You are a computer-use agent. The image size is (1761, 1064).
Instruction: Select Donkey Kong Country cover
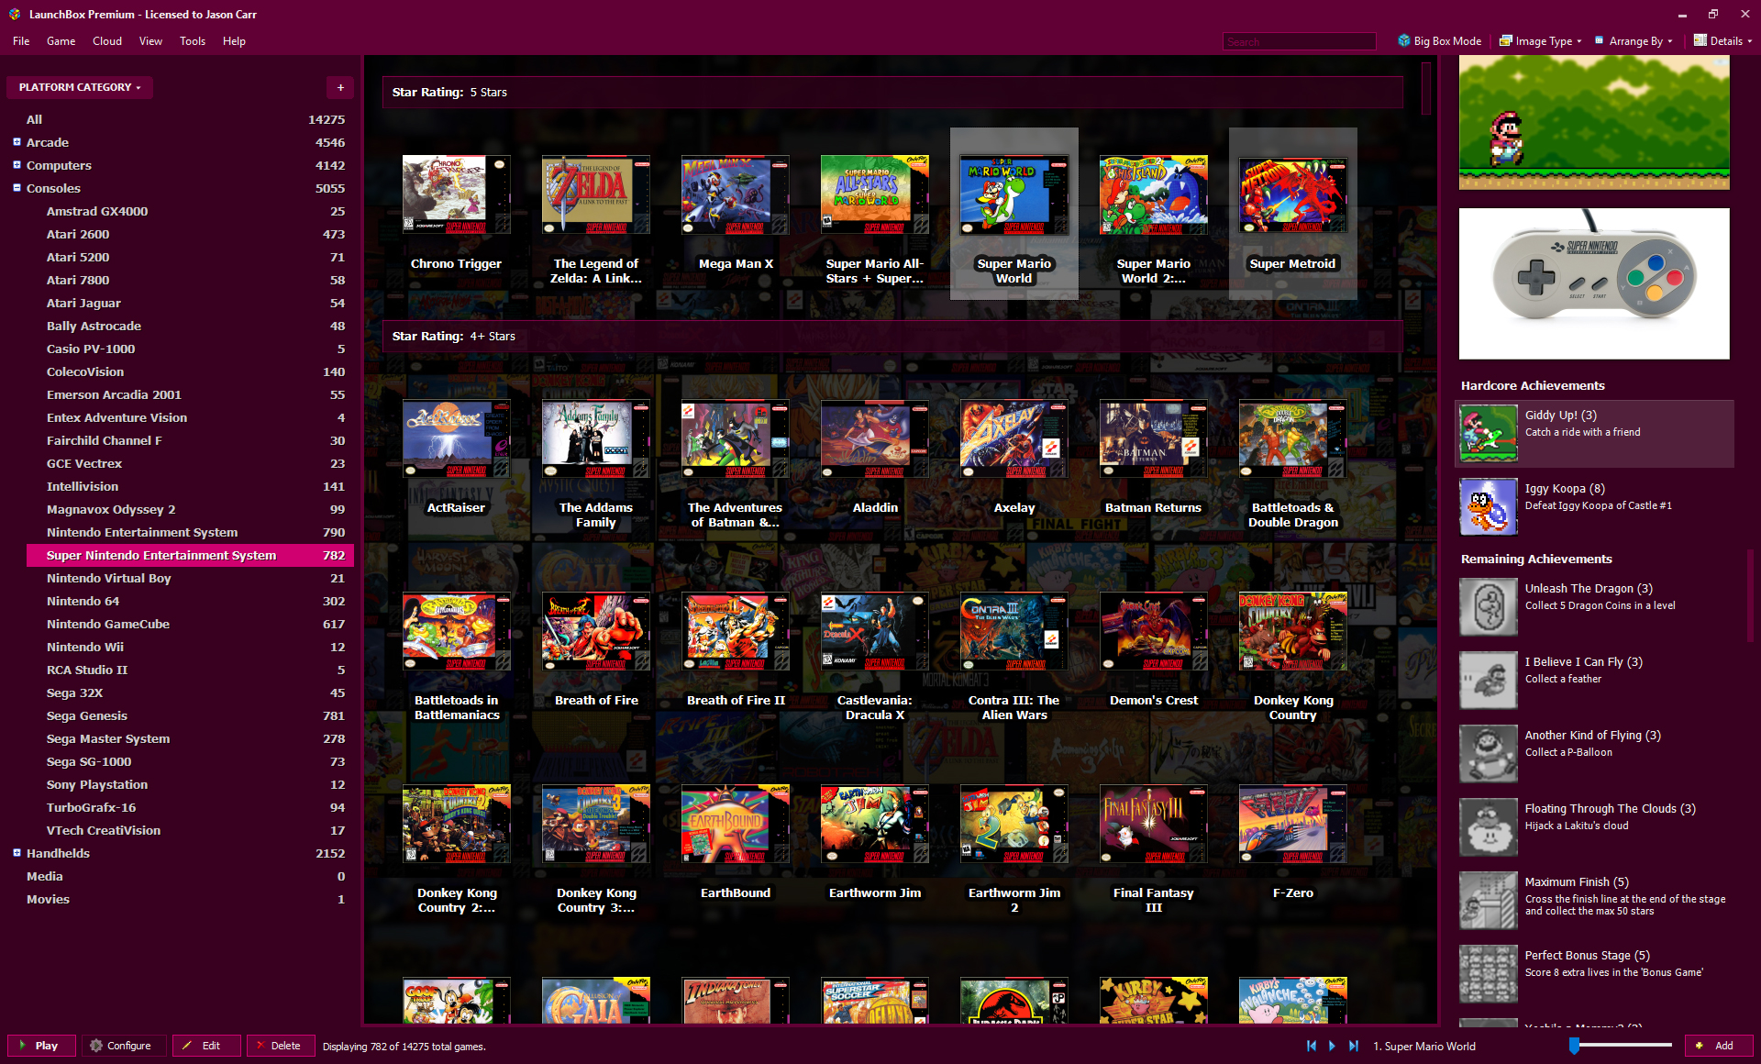click(x=1293, y=631)
